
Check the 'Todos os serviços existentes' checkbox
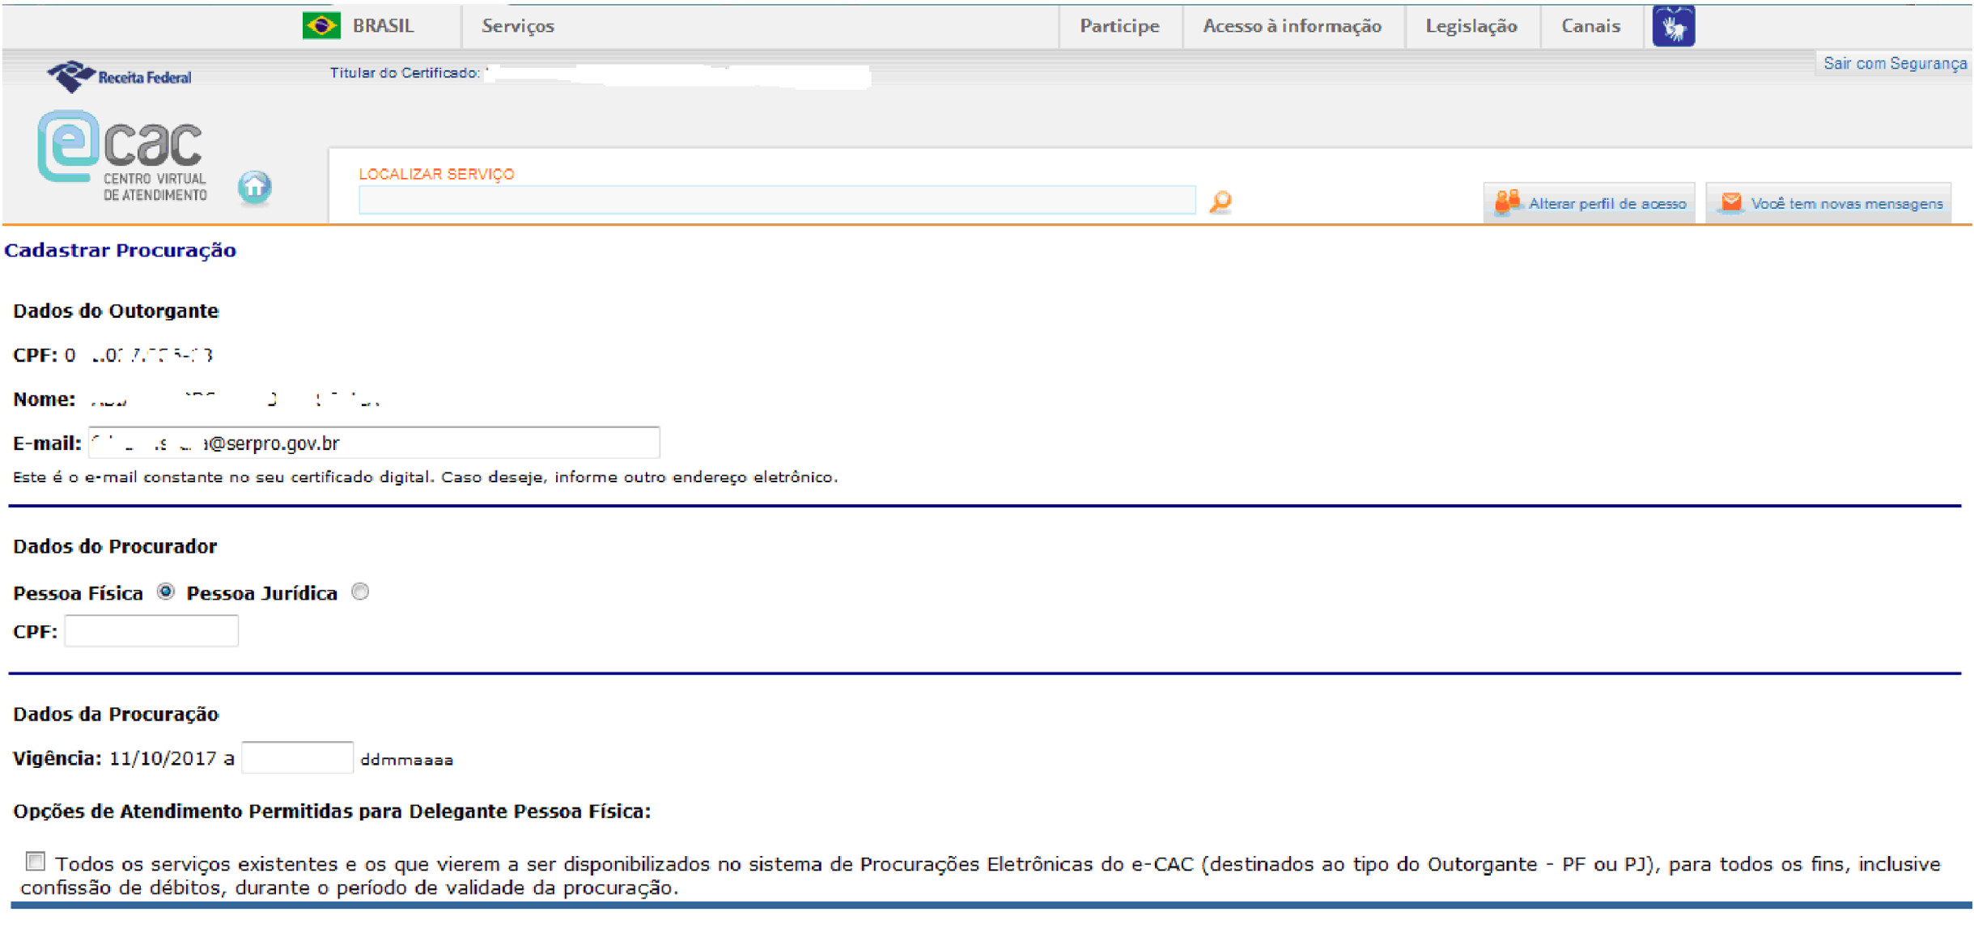(x=35, y=861)
